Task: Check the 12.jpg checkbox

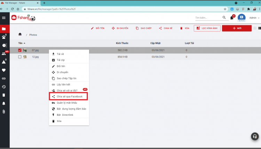Action: point(20,57)
